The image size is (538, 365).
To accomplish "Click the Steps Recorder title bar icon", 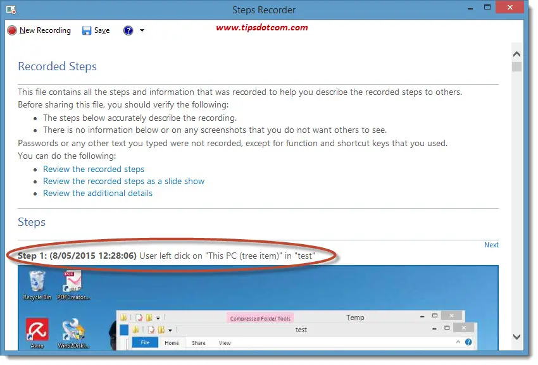I will coord(11,10).
